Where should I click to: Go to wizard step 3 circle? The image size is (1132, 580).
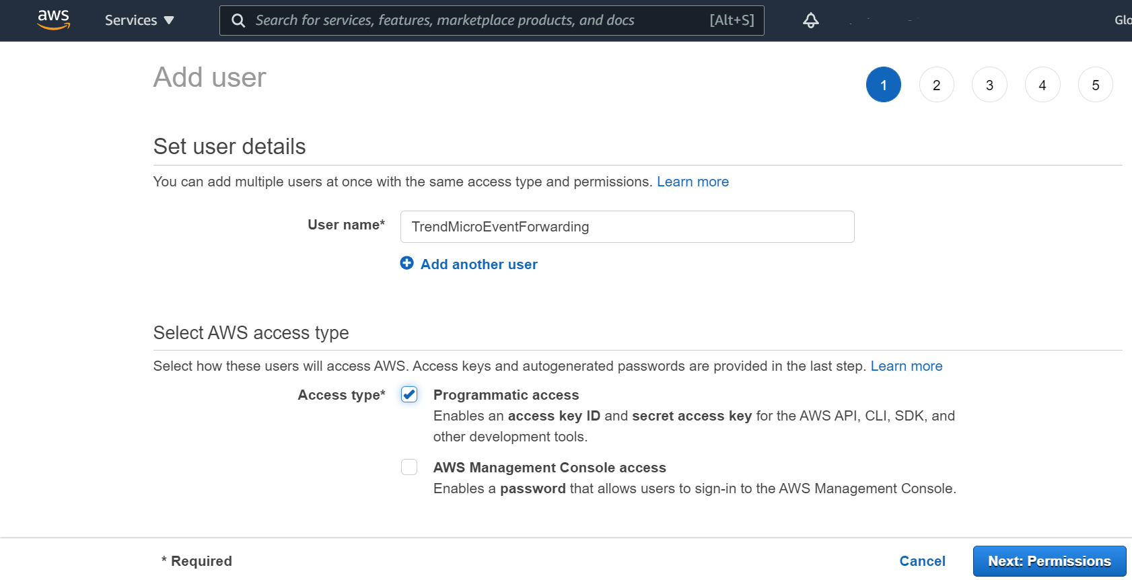point(989,85)
